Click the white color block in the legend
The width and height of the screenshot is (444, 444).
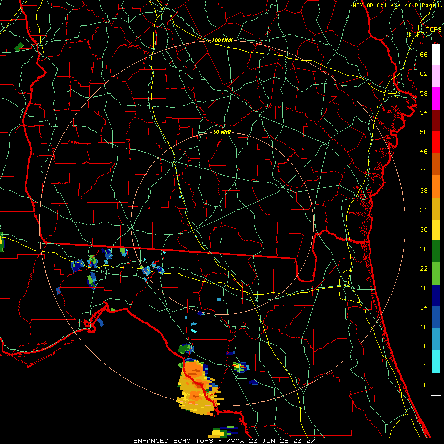click(x=436, y=54)
